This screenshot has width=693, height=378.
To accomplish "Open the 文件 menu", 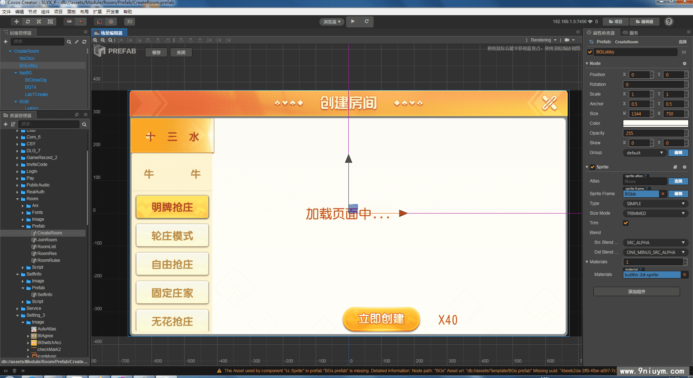I will tap(6, 12).
